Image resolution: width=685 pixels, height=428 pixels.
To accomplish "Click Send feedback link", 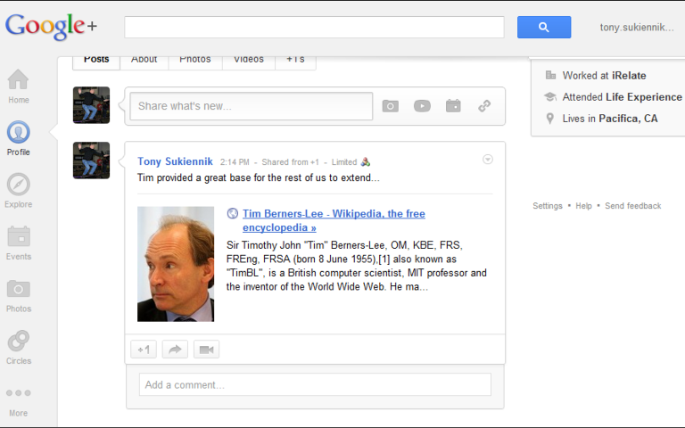I will coord(633,206).
